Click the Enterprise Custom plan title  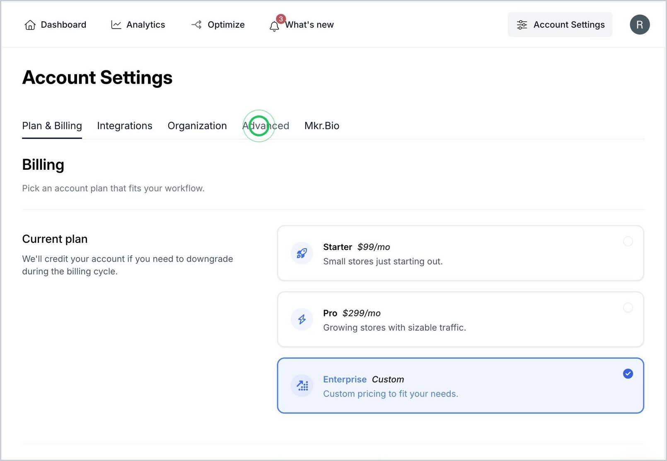(363, 379)
